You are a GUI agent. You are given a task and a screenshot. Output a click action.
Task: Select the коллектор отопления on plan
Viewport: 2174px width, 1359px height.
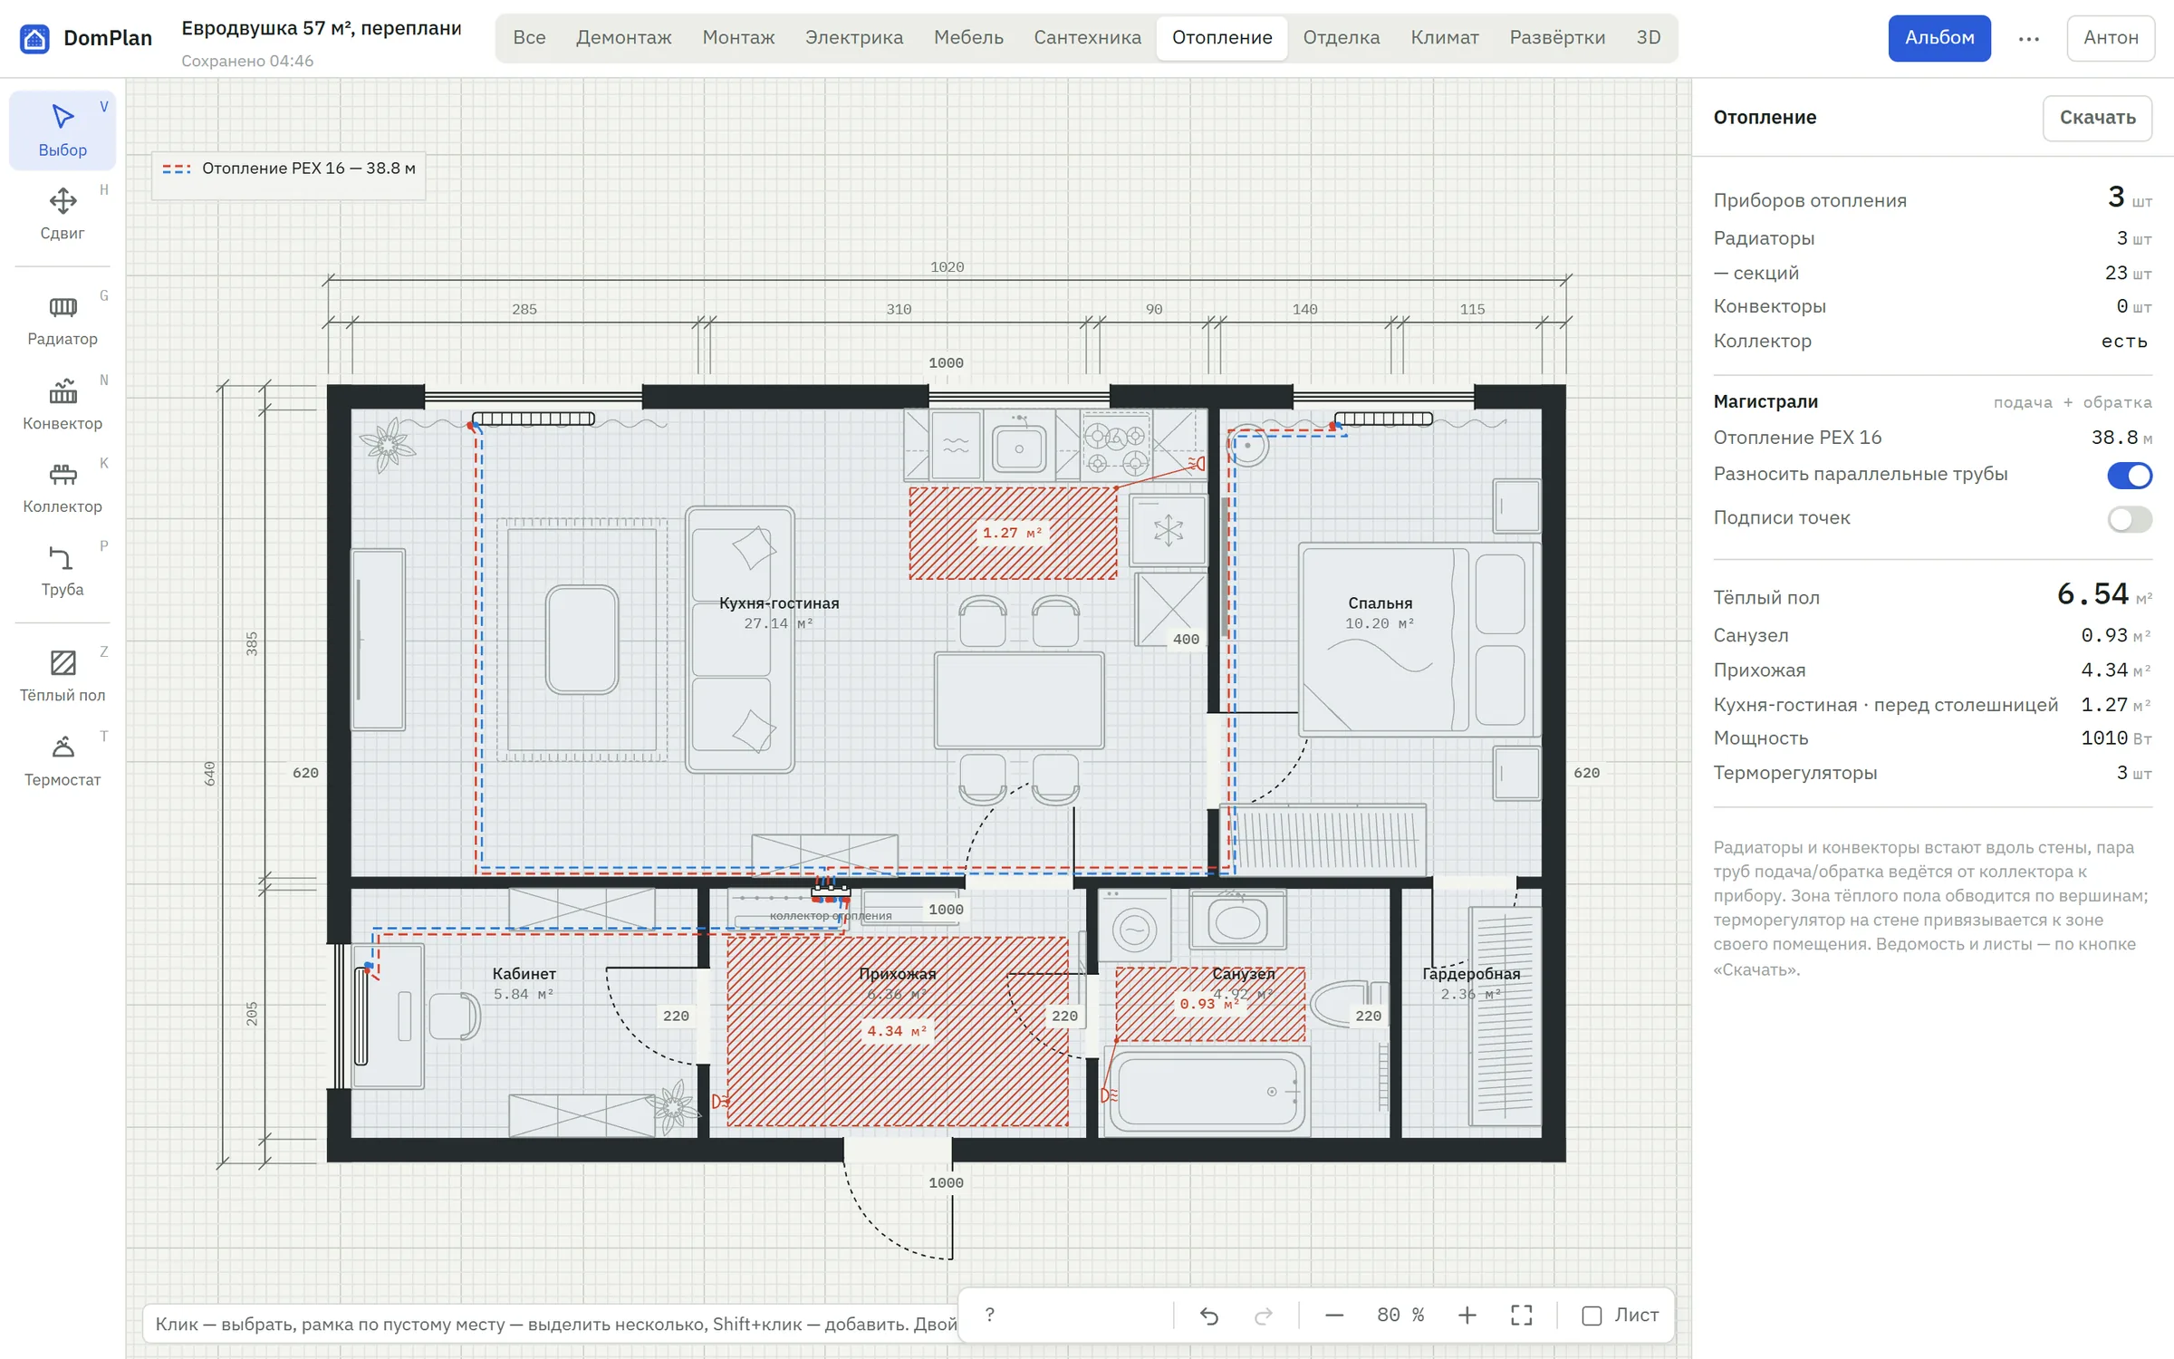click(831, 893)
